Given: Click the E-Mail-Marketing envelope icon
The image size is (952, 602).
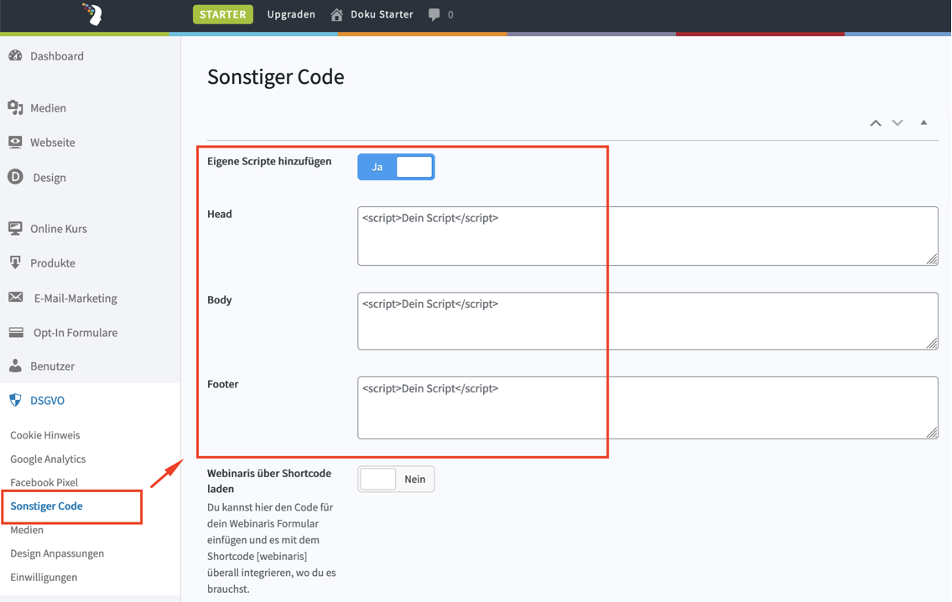Looking at the screenshot, I should pos(16,298).
